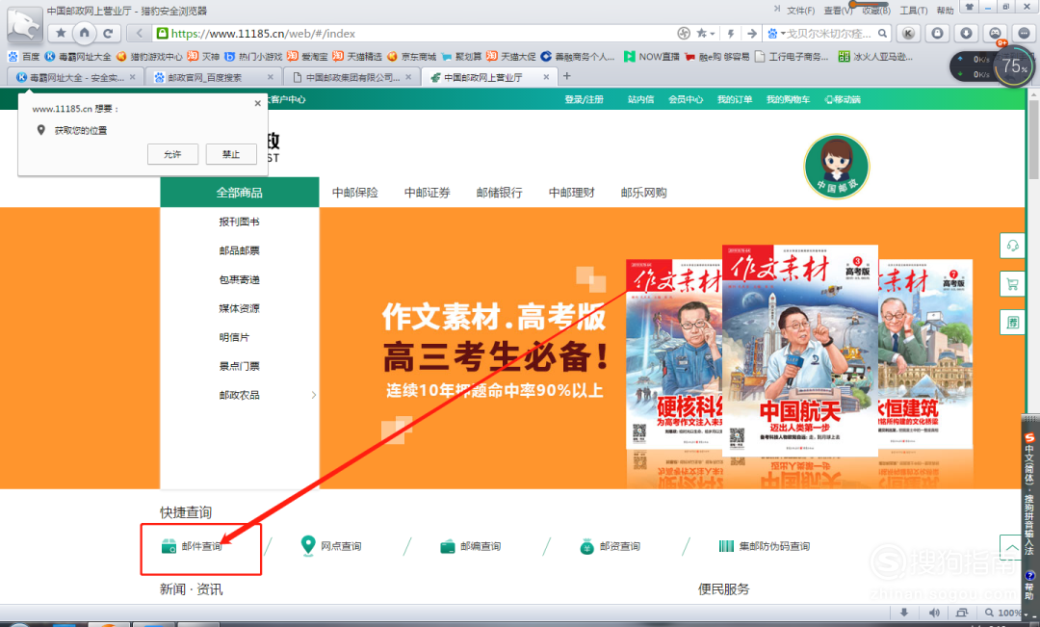Click the customer service avatar
This screenshot has height=627, width=1040.
click(837, 167)
